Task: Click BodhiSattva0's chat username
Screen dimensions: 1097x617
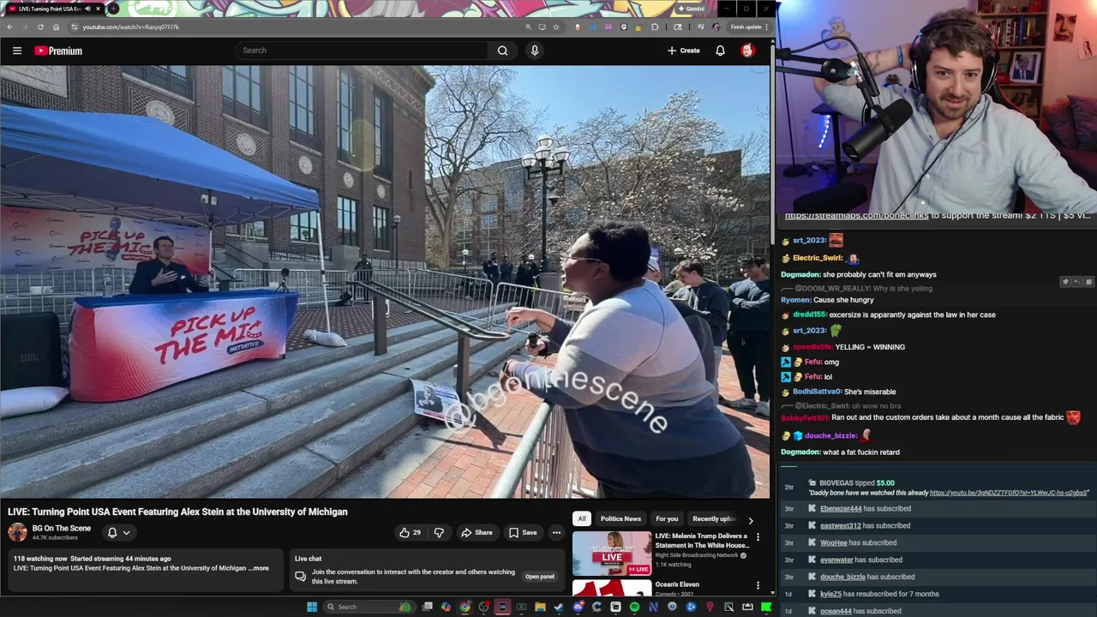Action: tap(818, 392)
